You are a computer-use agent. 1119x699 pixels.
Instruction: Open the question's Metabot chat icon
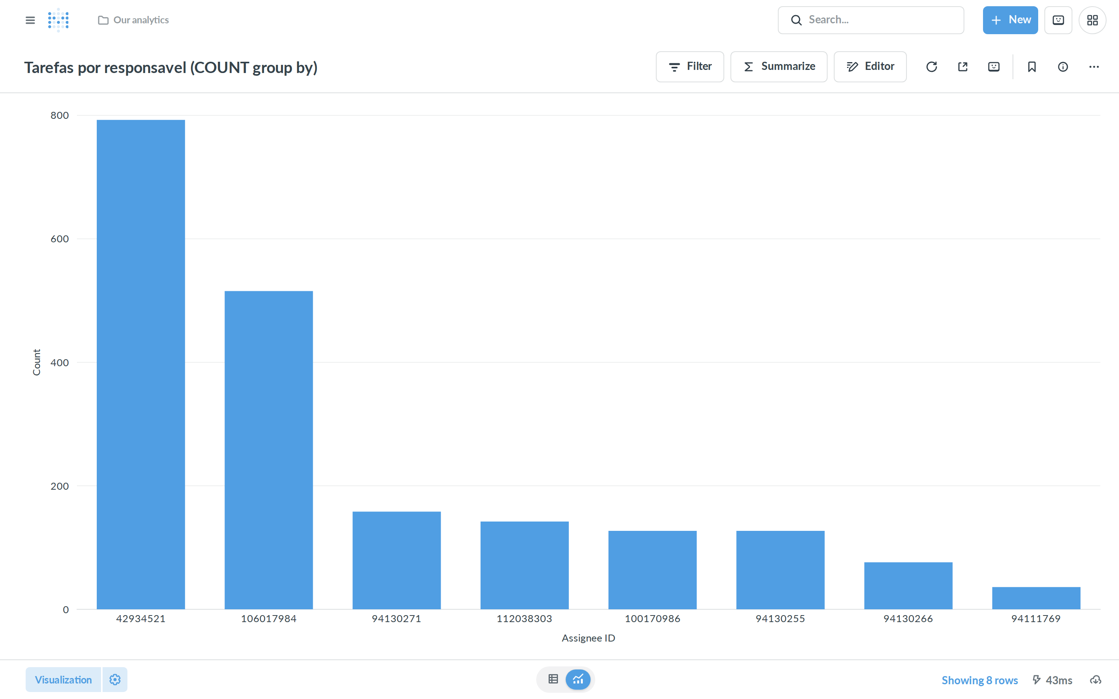(x=993, y=66)
